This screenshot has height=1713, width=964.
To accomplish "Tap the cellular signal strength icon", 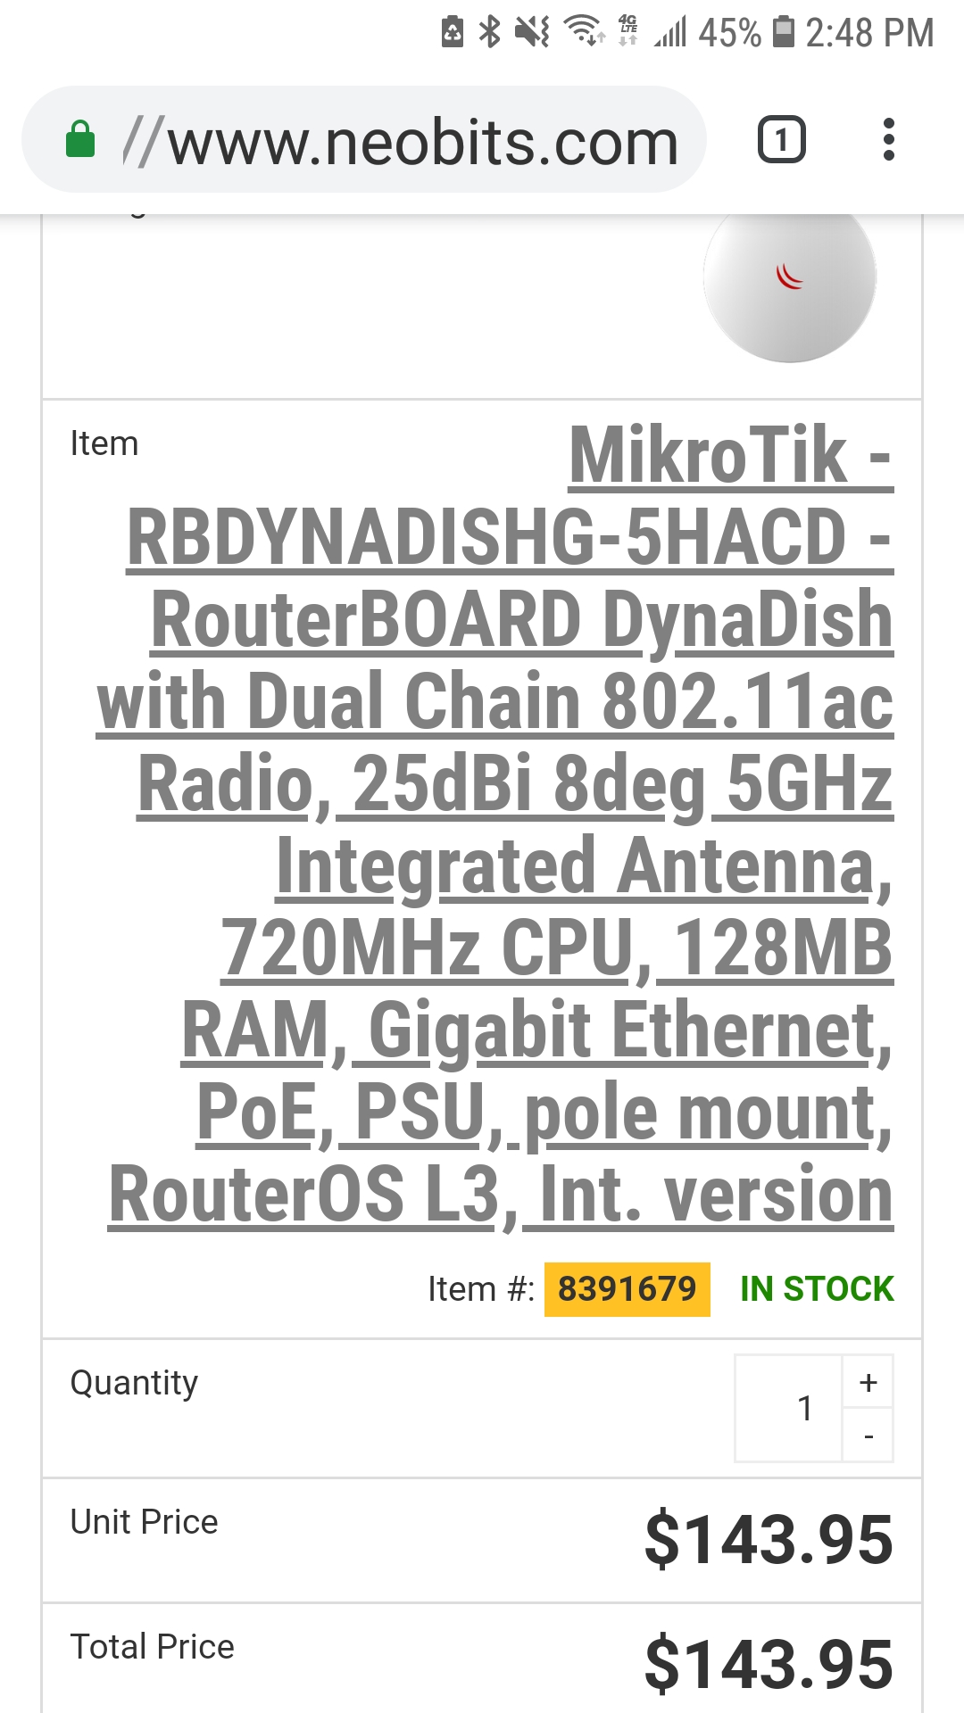I will [x=670, y=32].
